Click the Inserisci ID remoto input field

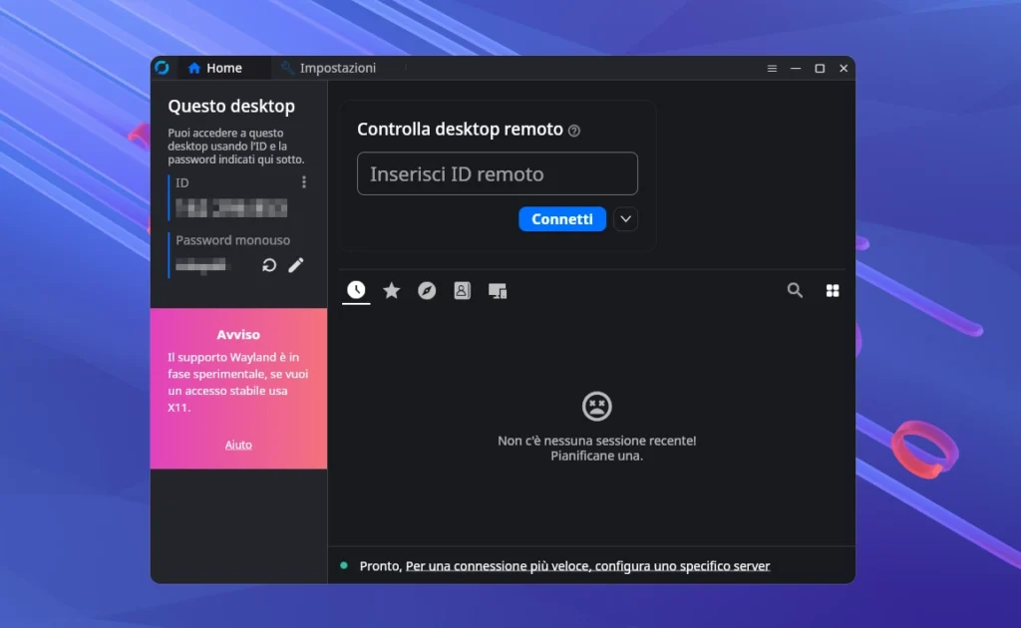pyautogui.click(x=497, y=173)
